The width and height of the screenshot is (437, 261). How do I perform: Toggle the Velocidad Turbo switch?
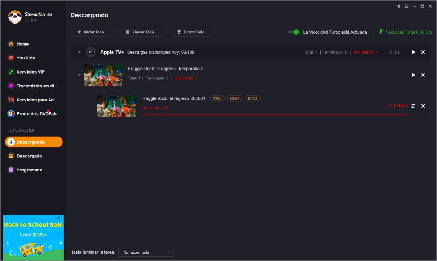[294, 32]
